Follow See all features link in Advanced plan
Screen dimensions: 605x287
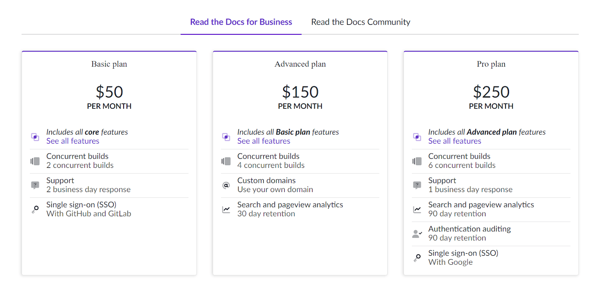point(264,141)
